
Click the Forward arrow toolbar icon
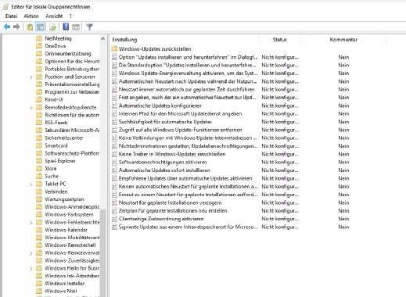tap(16, 27)
